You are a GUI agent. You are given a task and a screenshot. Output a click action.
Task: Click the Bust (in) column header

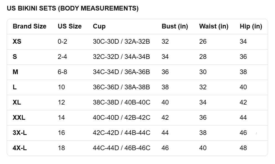coord(175,27)
